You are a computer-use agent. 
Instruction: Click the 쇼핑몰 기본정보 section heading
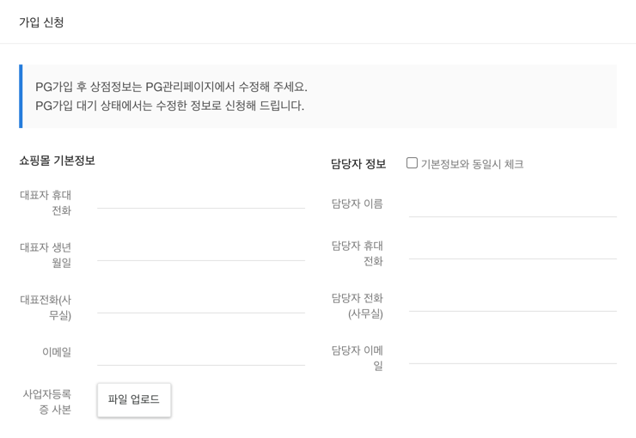(57, 161)
